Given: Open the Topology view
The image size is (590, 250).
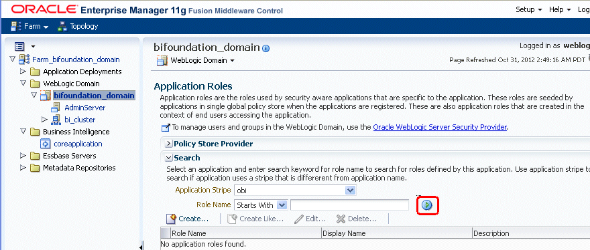Looking at the screenshot, I should pos(84,26).
